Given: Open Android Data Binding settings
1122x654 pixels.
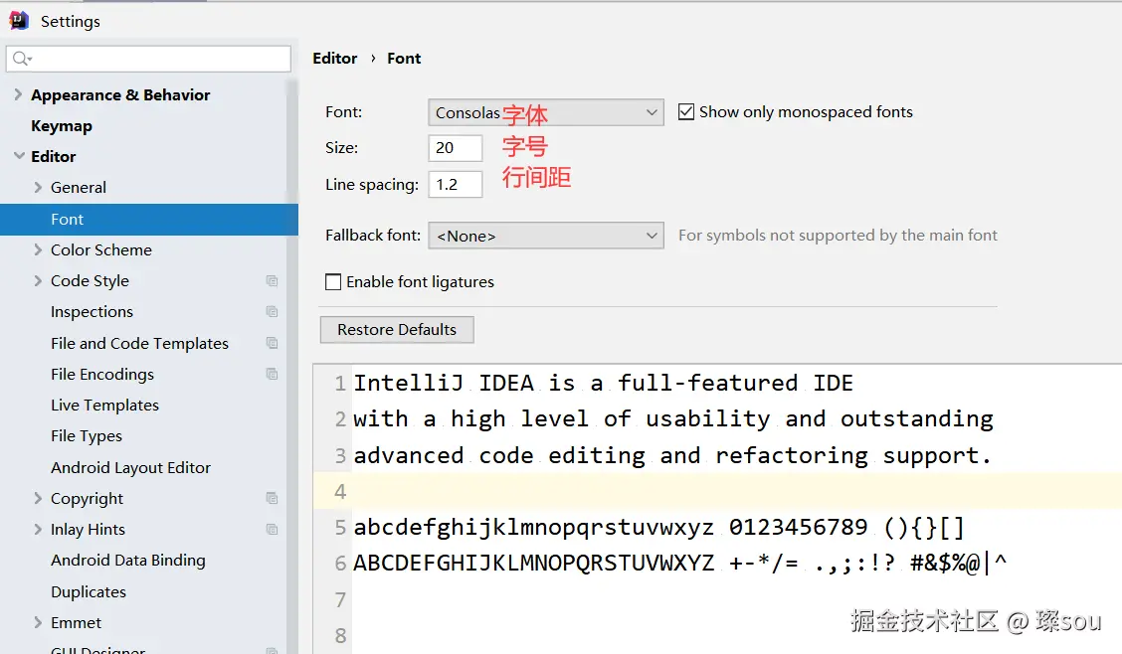Looking at the screenshot, I should coord(128,561).
